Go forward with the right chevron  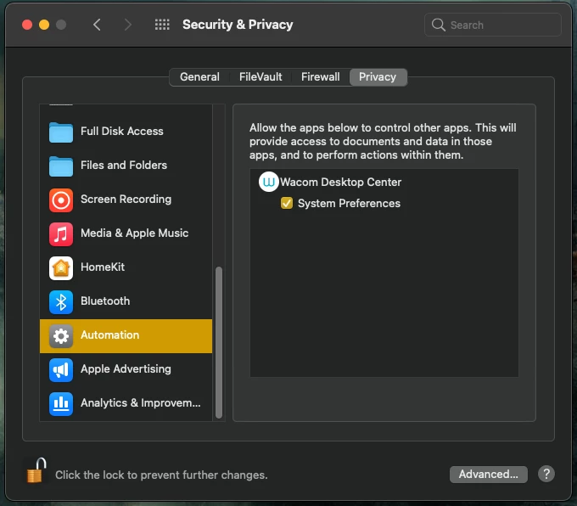tap(127, 25)
